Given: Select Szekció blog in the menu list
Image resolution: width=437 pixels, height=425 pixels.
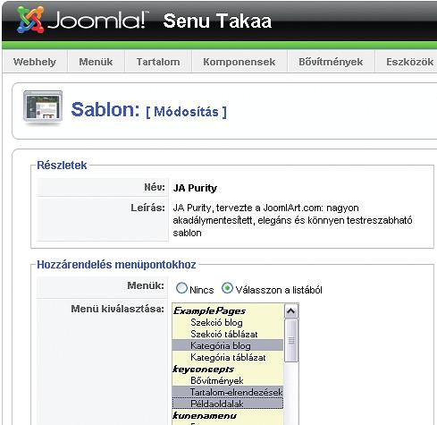Looking at the screenshot, I should pos(228,322).
